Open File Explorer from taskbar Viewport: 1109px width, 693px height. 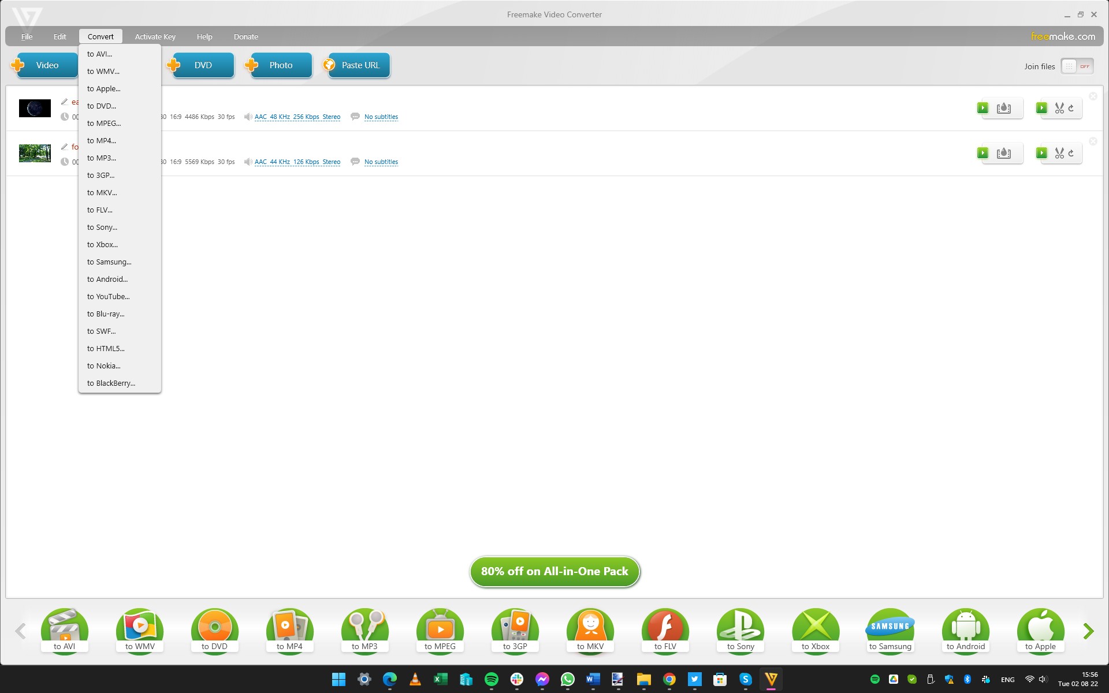(644, 679)
